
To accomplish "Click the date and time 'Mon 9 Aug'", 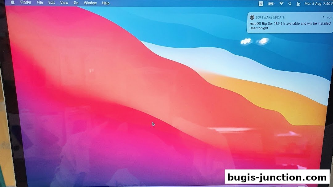I will click(x=318, y=3).
